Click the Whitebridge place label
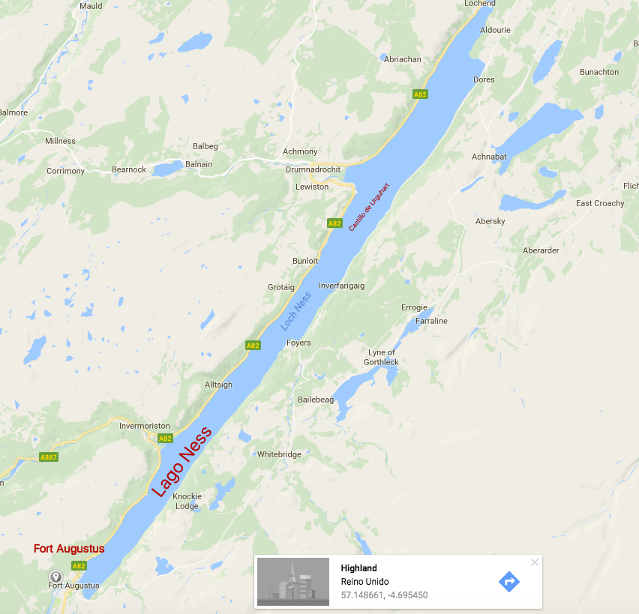The height and width of the screenshot is (614, 639). click(x=279, y=454)
